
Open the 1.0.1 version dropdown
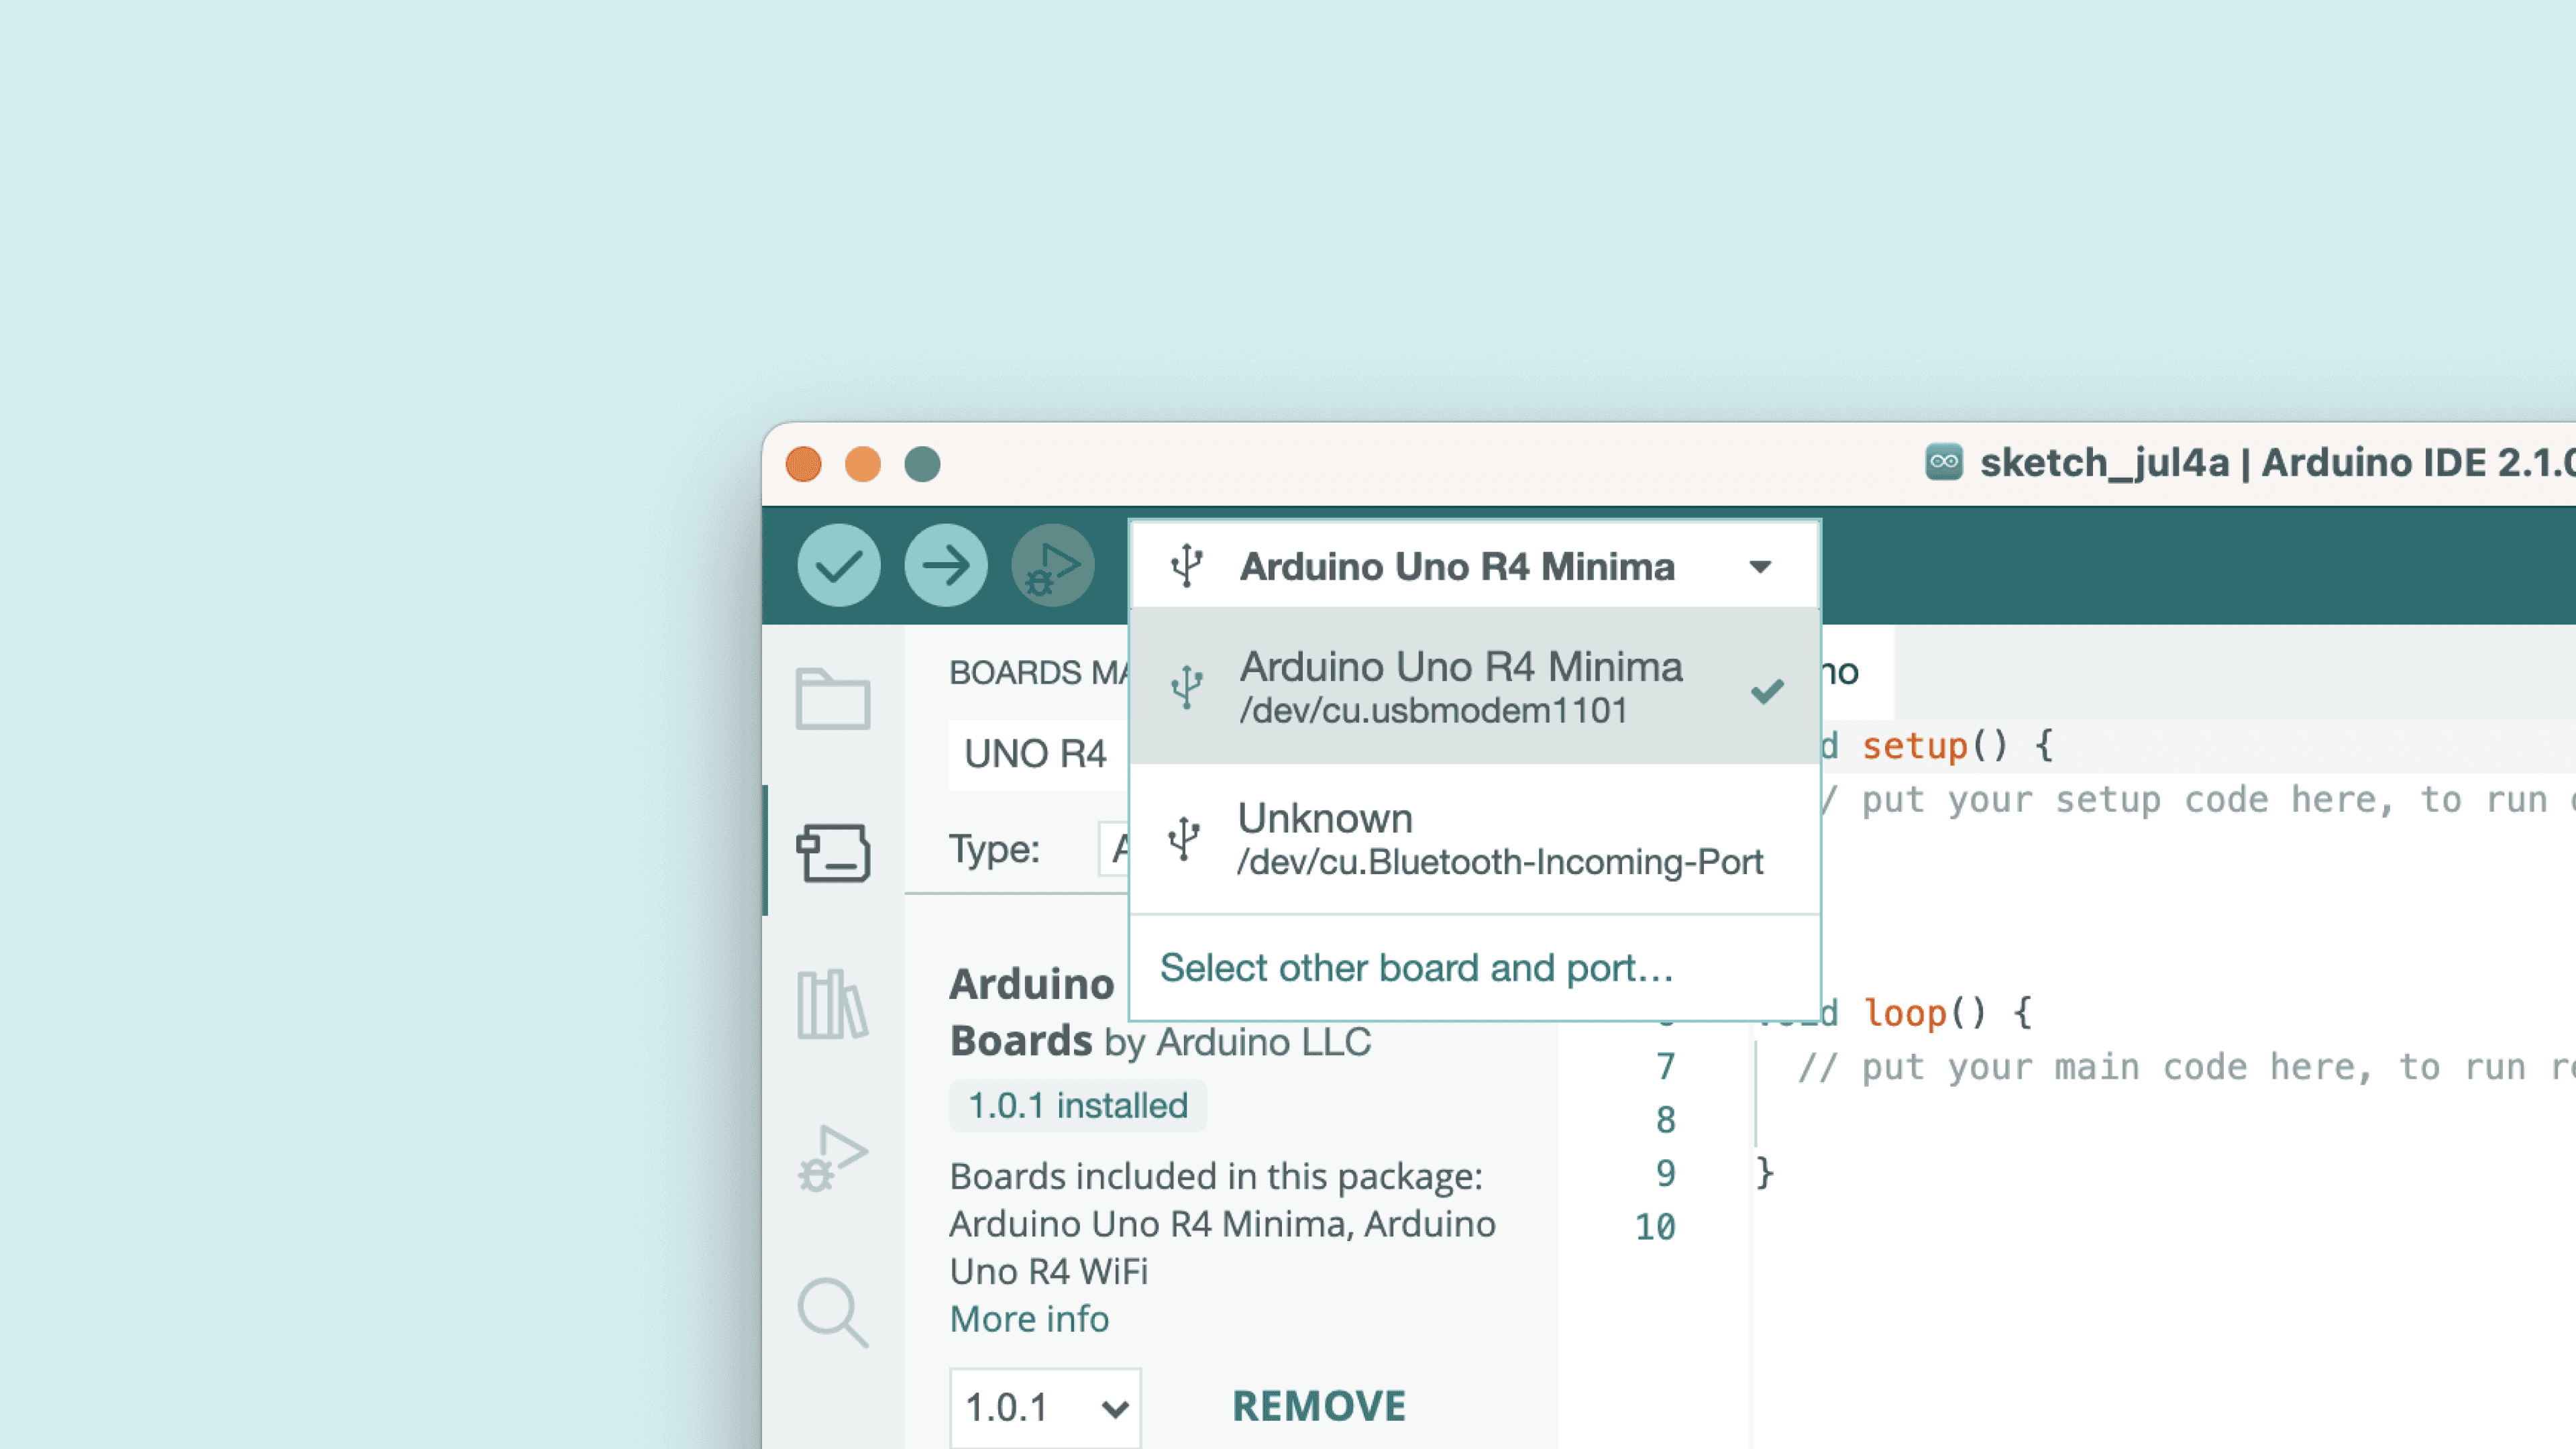pos(1044,1407)
